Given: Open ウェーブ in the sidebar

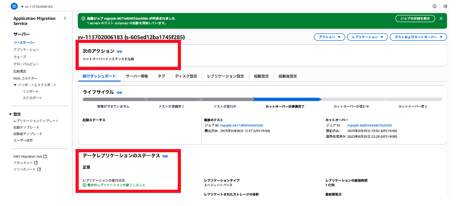Looking at the screenshot, I should point(19,56).
